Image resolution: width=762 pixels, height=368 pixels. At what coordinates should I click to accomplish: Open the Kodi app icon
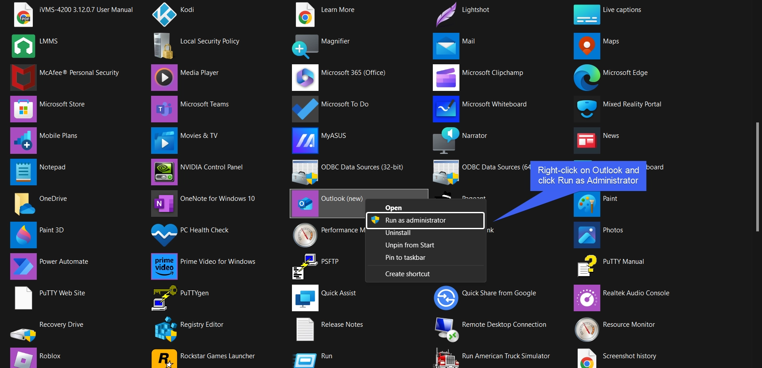click(164, 15)
